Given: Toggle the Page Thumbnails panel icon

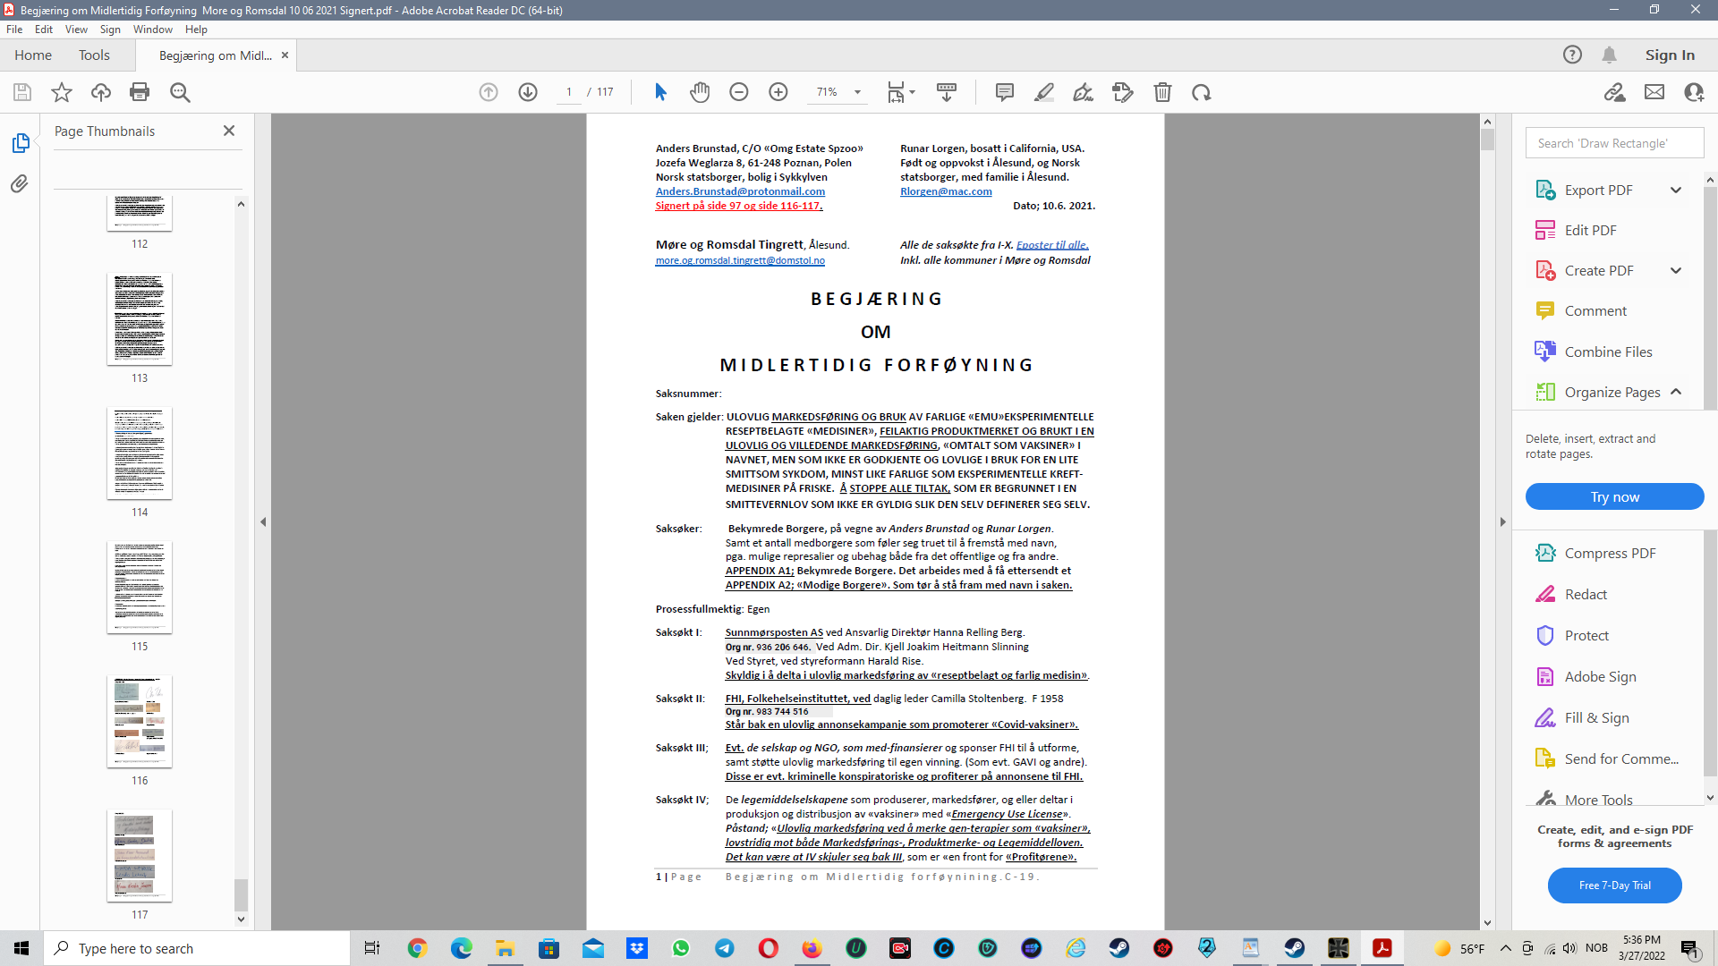Looking at the screenshot, I should click(20, 143).
